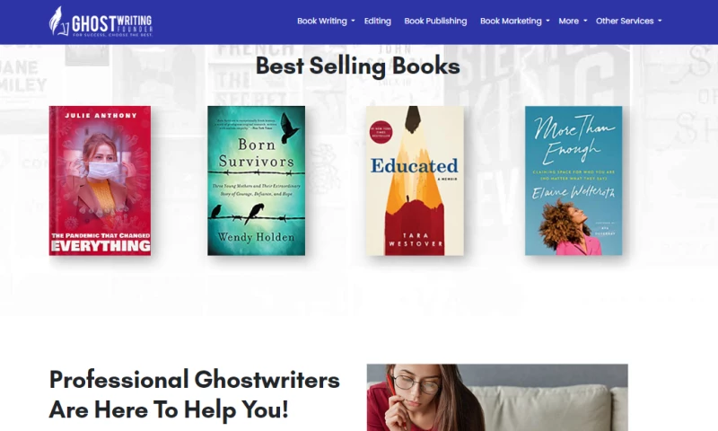Screen dimensions: 718x431
Task: Expand the Book Marketing dropdown arrow
Action: coord(547,21)
